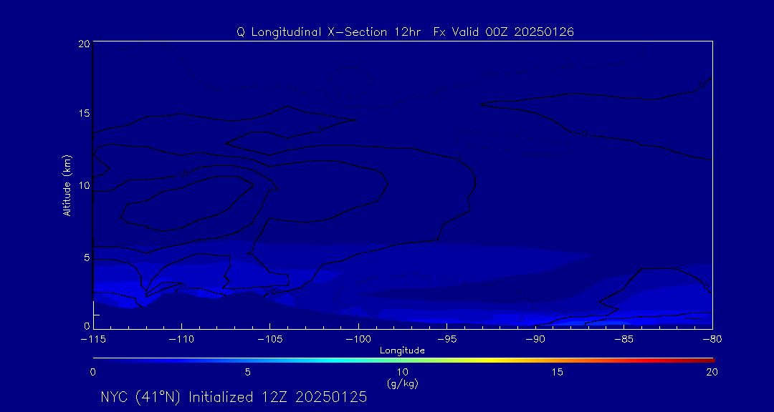
Task: Click the -90 longitude tick label
Action: [x=535, y=339]
